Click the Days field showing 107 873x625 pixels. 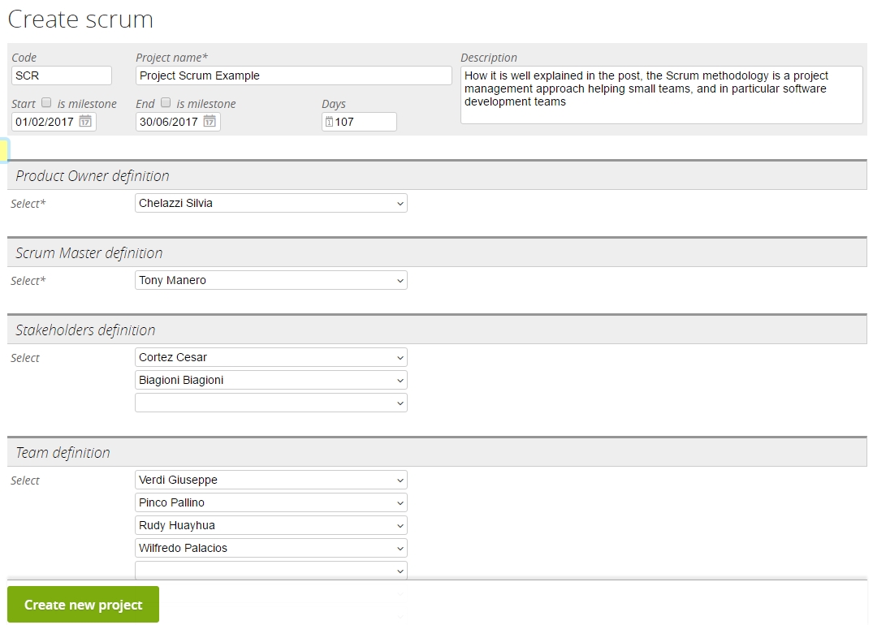coord(359,122)
